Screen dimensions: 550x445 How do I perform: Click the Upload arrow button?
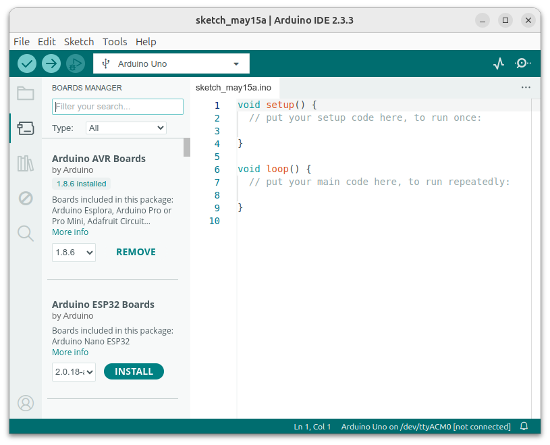pyautogui.click(x=51, y=64)
